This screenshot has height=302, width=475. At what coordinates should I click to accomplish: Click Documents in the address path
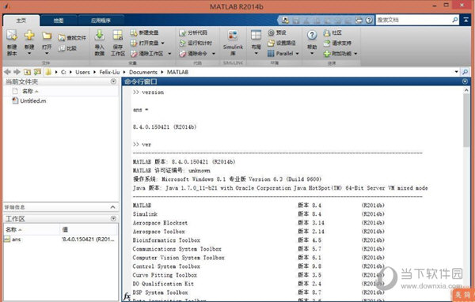(x=143, y=72)
